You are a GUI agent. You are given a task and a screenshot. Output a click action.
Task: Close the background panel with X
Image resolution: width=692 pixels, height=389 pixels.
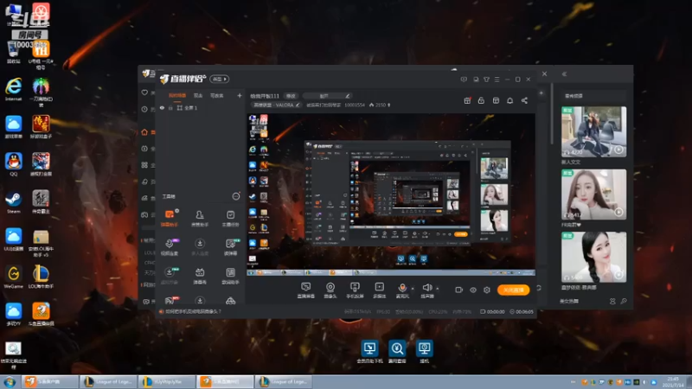pyautogui.click(x=545, y=74)
